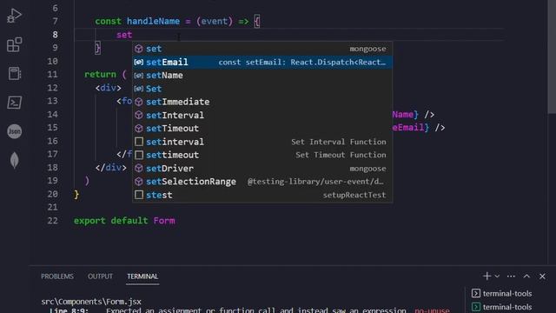556x313 pixels.
Task: Click the typed 'set' text on line 8
Action: point(124,35)
